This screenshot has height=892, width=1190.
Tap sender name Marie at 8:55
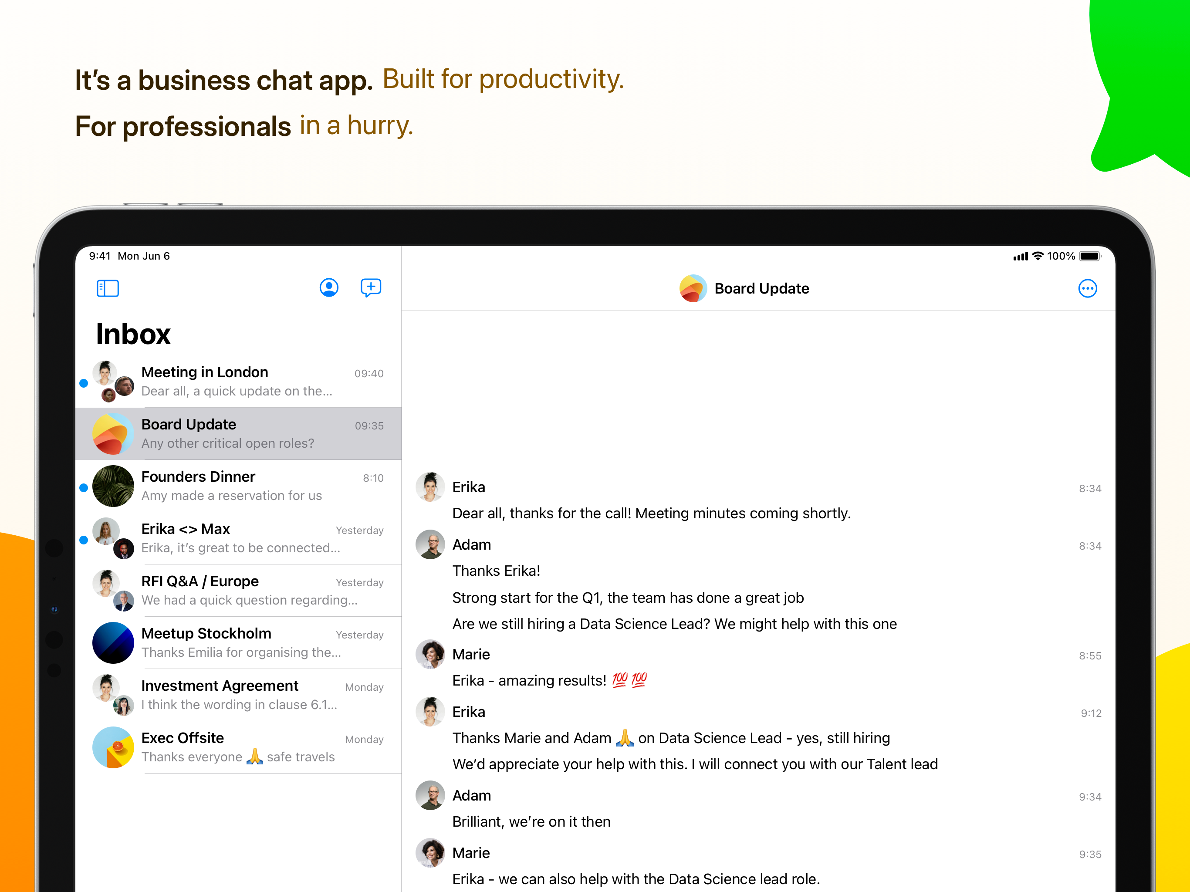pos(471,654)
